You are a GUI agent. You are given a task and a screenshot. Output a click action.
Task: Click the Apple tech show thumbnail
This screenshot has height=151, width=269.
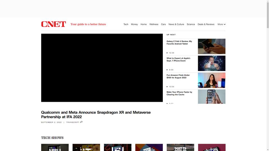pyautogui.click(x=55, y=147)
